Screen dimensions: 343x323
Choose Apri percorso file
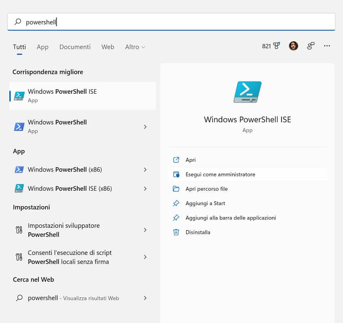click(247, 189)
